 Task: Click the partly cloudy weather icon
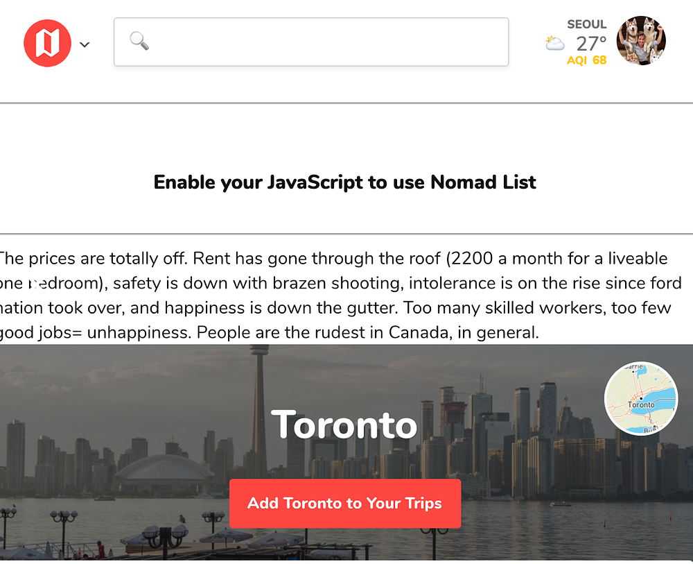[x=554, y=43]
